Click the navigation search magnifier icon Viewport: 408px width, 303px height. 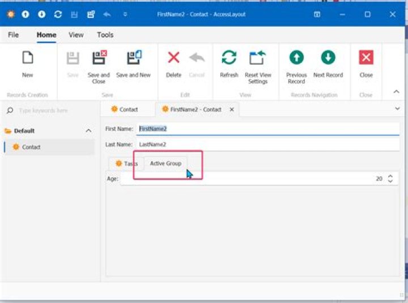pos(10,110)
